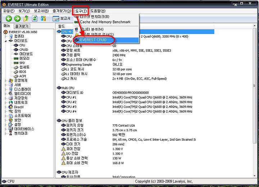Click the two-people Manage toolbar icon

pyautogui.click(x=43, y=18)
